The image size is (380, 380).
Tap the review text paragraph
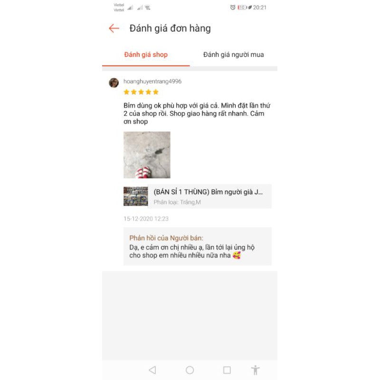click(197, 114)
